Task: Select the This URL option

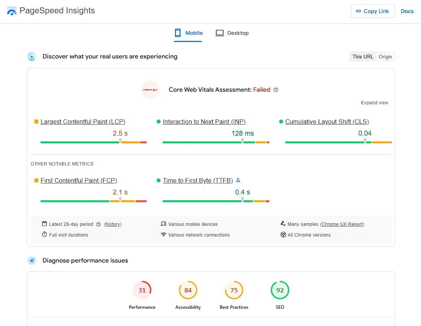Action: click(362, 57)
